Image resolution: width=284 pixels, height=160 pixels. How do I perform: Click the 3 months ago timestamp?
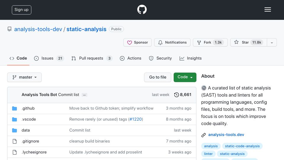(179, 108)
